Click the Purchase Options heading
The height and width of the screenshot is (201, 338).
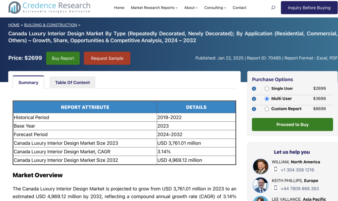coord(272,79)
